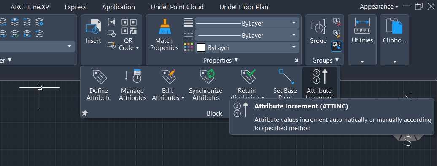Viewport: 437px width, 166px height.
Task: Open the Express tab
Action: (76, 7)
